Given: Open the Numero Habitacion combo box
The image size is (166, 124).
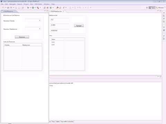Looking at the screenshot, I should pos(33,29).
